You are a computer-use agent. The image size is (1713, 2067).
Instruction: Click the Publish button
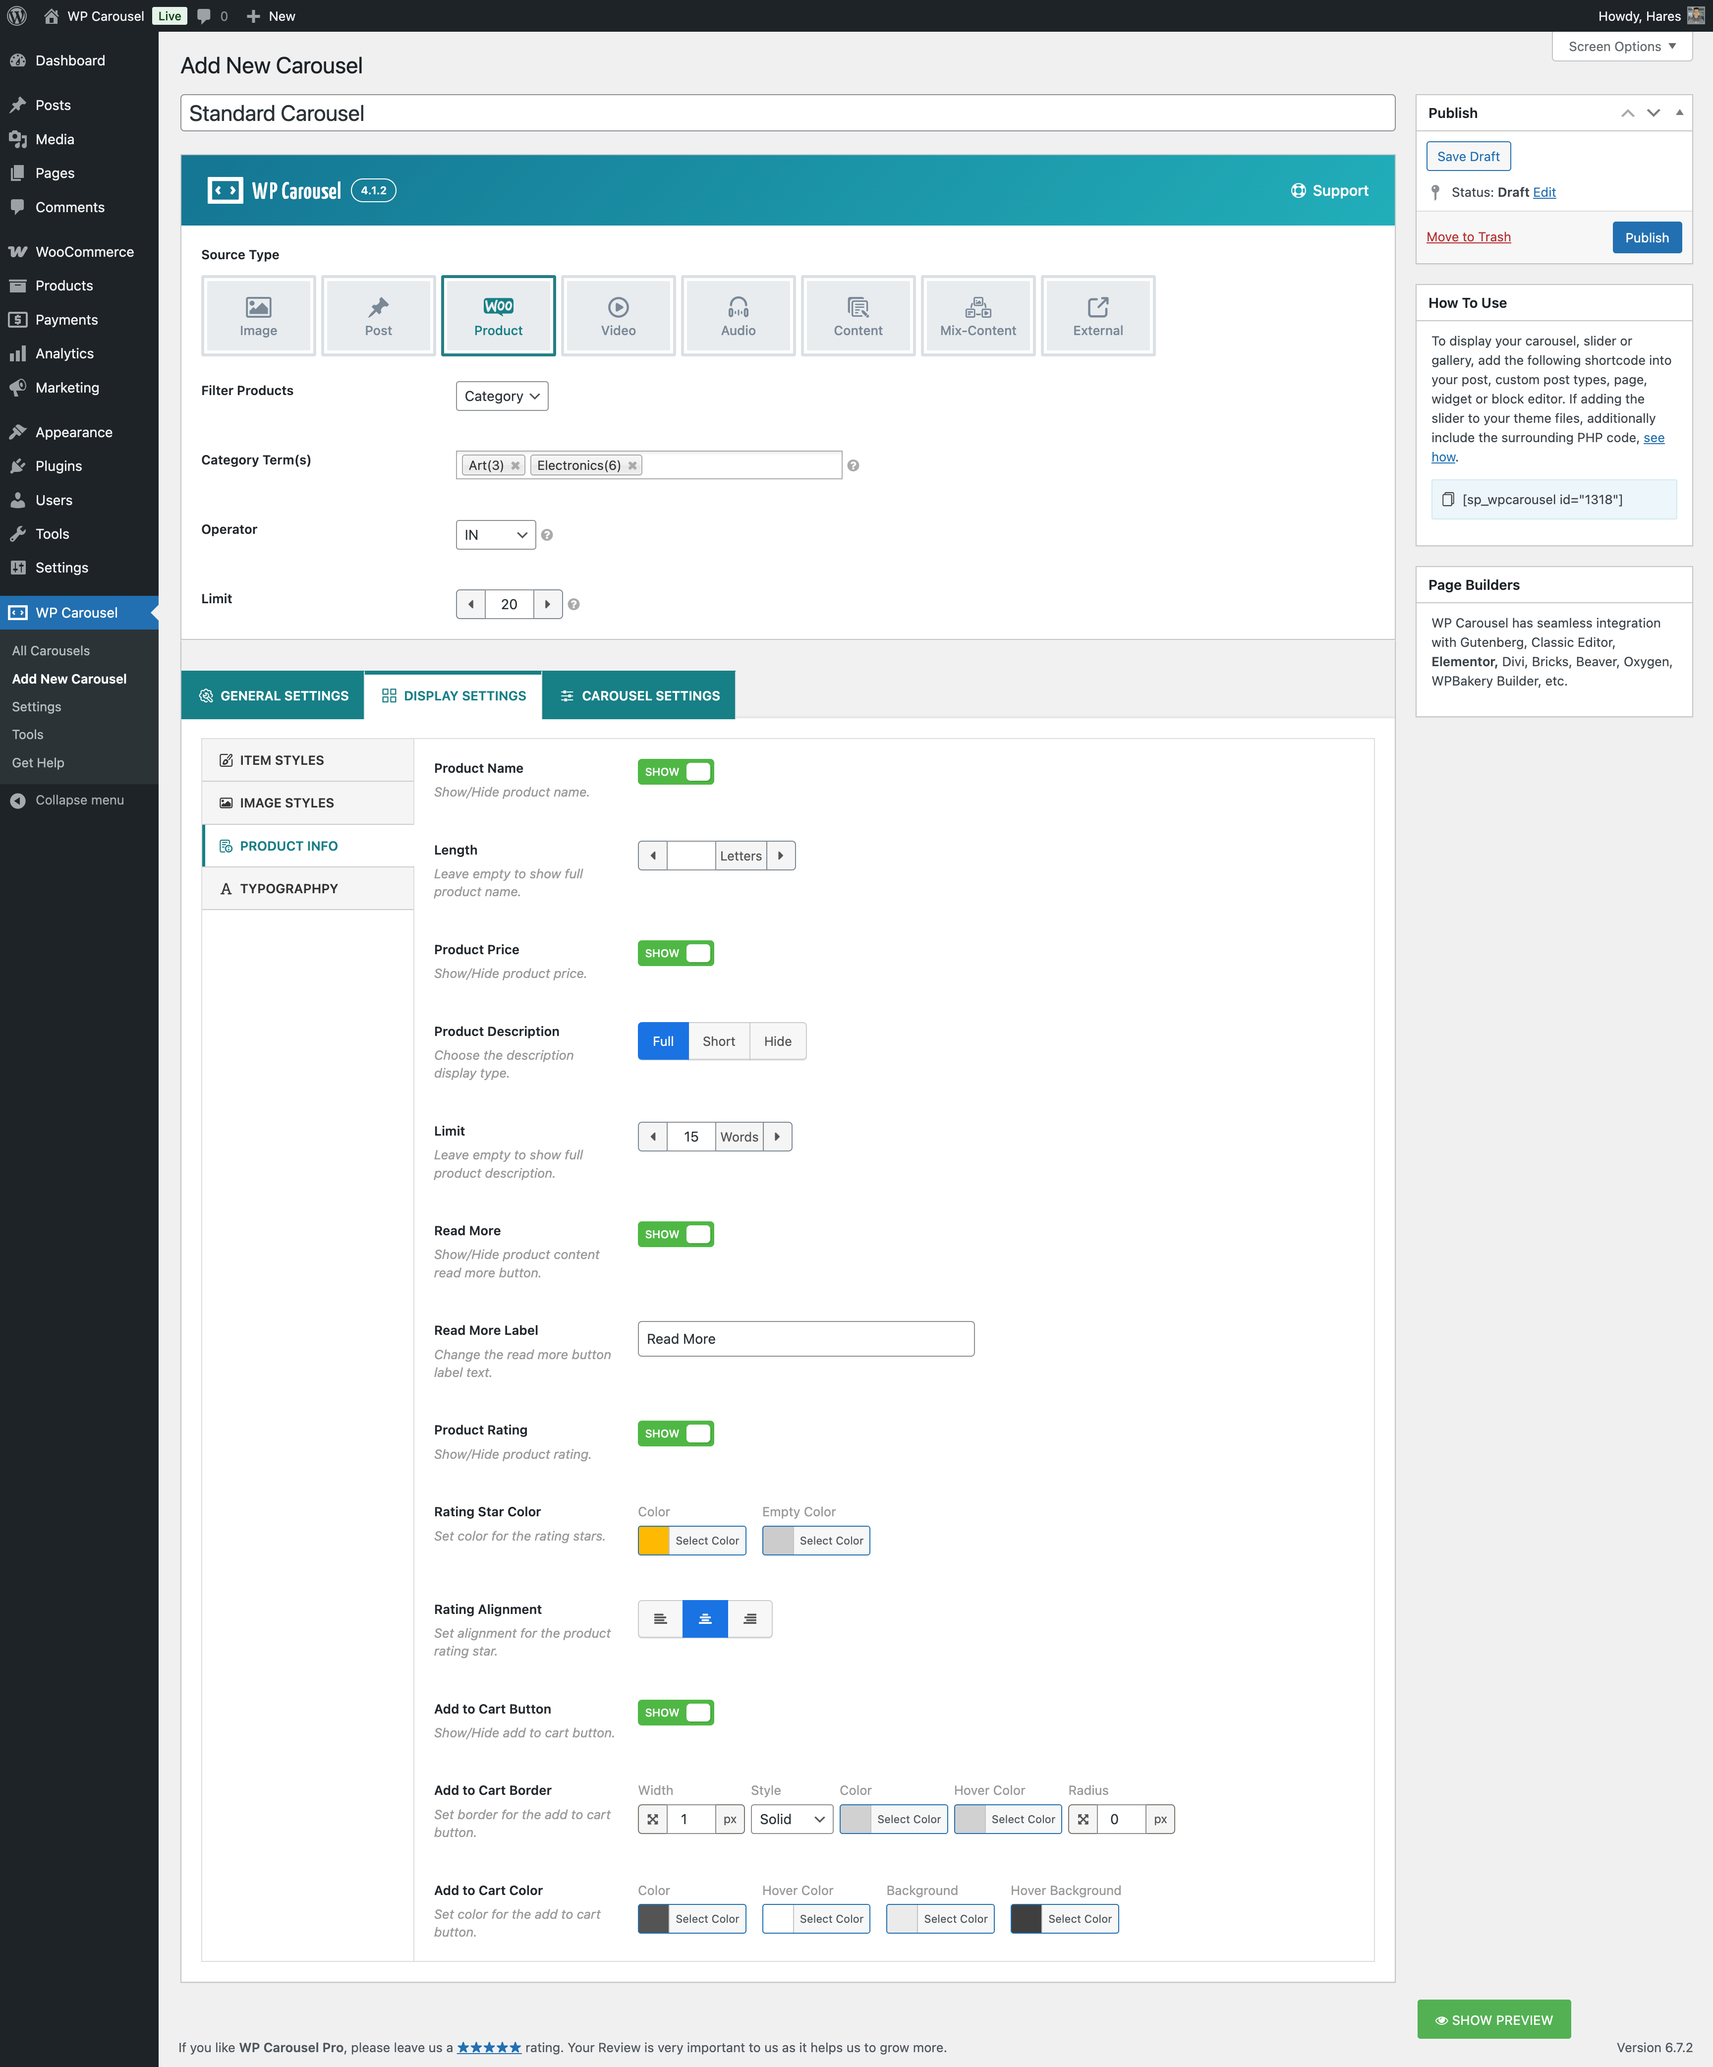click(1646, 237)
